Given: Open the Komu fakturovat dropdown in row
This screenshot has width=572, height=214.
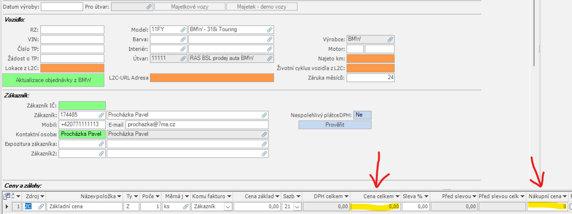Looking at the screenshot, I should [x=228, y=206].
